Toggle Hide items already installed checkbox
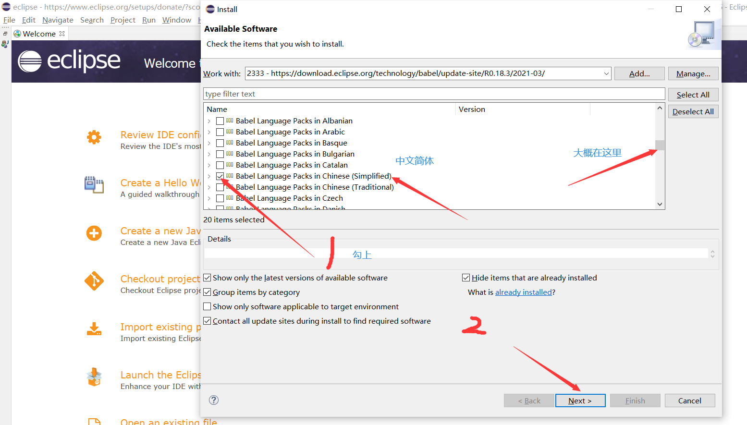 (466, 278)
